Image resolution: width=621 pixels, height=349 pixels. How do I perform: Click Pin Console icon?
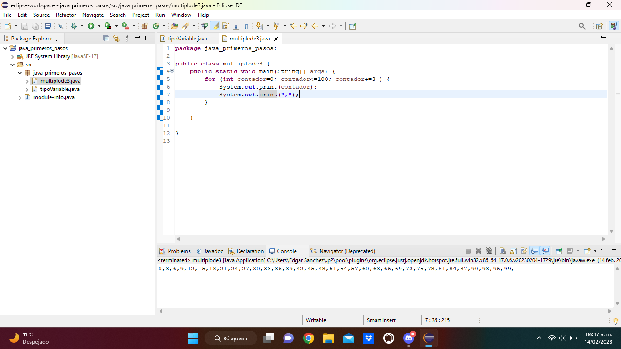559,251
